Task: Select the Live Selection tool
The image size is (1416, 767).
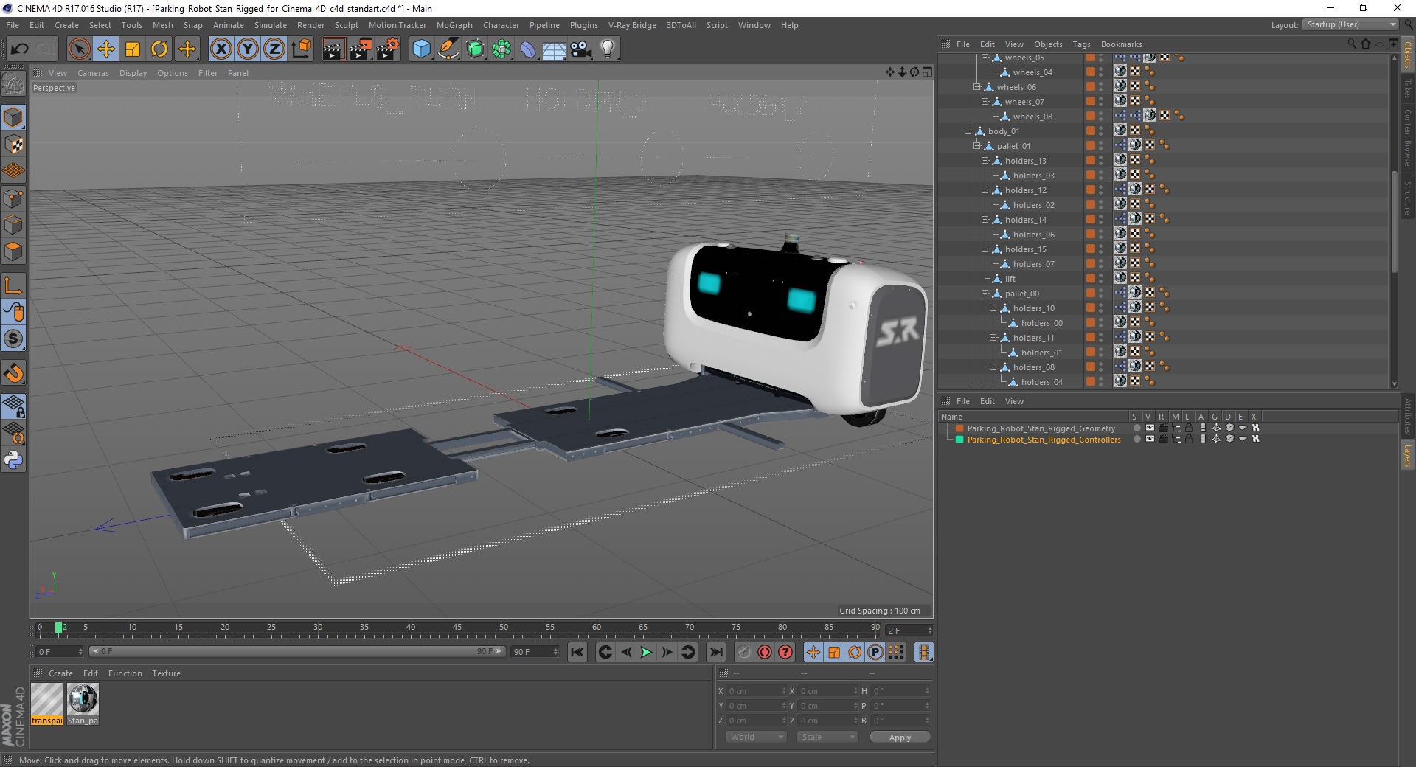Action: click(79, 49)
